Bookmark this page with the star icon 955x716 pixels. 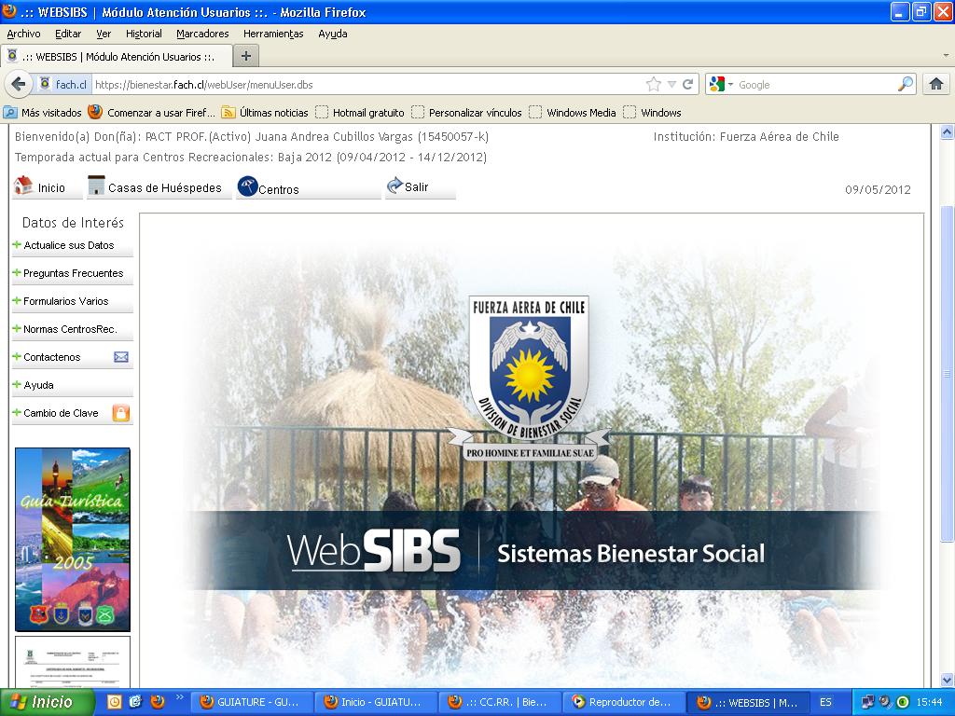pyautogui.click(x=653, y=84)
